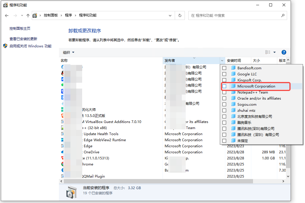Sort by the 大小 column header

coord(264,60)
